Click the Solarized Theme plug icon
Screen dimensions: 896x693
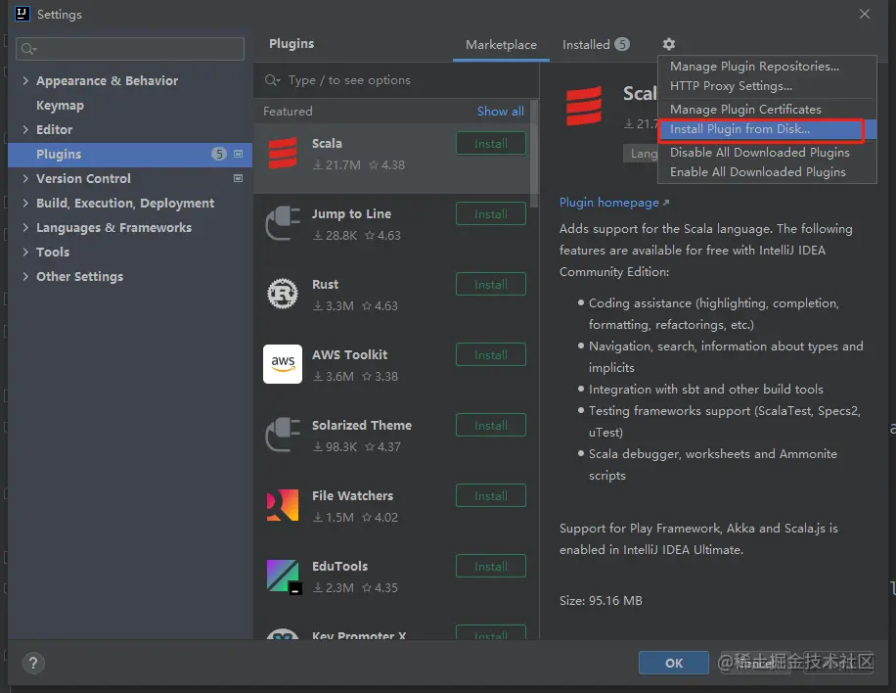pyautogui.click(x=283, y=436)
